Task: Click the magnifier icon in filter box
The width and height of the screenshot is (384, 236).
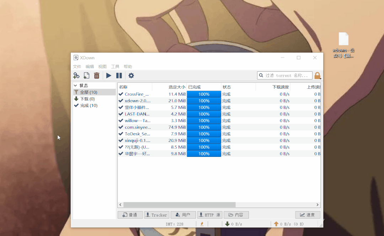Action: click(x=261, y=75)
